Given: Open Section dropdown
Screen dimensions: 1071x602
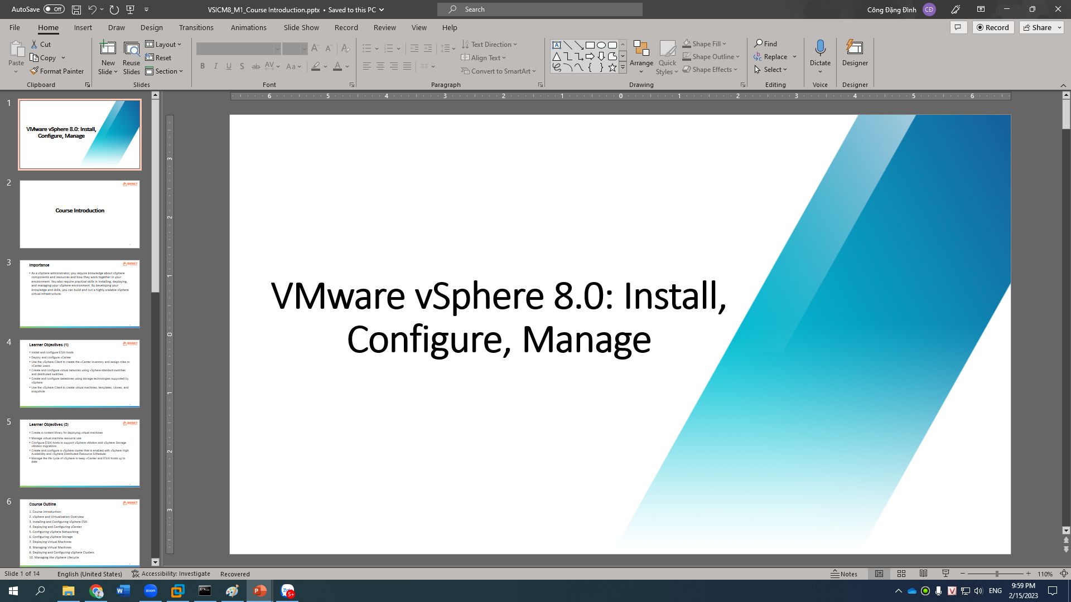Looking at the screenshot, I should (164, 71).
